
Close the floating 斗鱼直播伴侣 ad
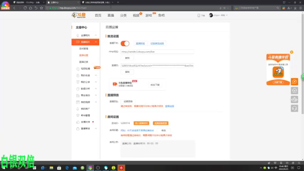coord(291,52)
